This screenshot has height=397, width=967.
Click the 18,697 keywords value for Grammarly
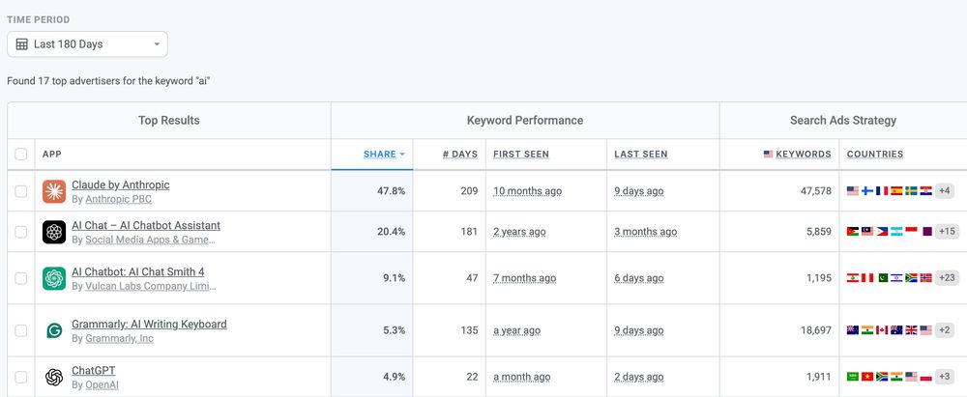pyautogui.click(x=816, y=330)
